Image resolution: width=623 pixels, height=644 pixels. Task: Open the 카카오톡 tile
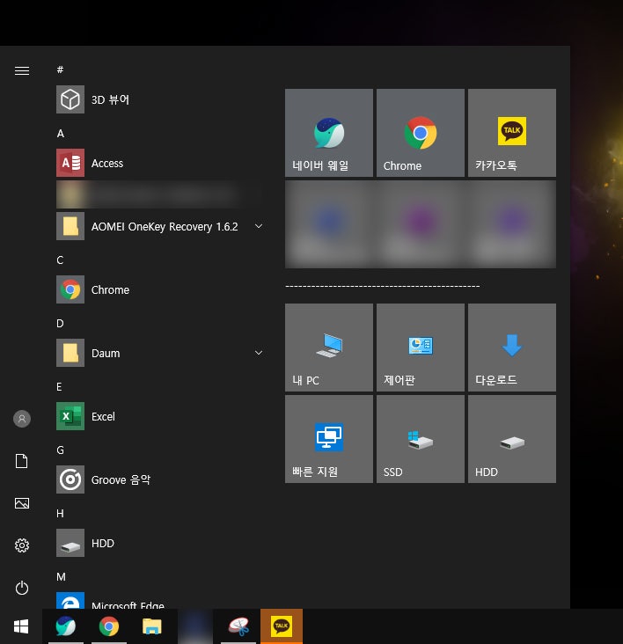[x=512, y=133]
